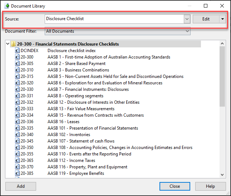This screenshot has height=196, width=231.
Task: Expand the Document Filter dropdown
Action: tap(187, 31)
